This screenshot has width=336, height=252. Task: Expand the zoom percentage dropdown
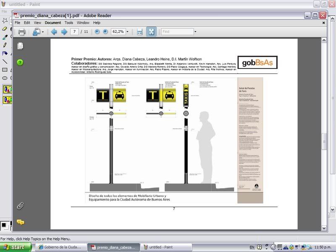(x=128, y=32)
